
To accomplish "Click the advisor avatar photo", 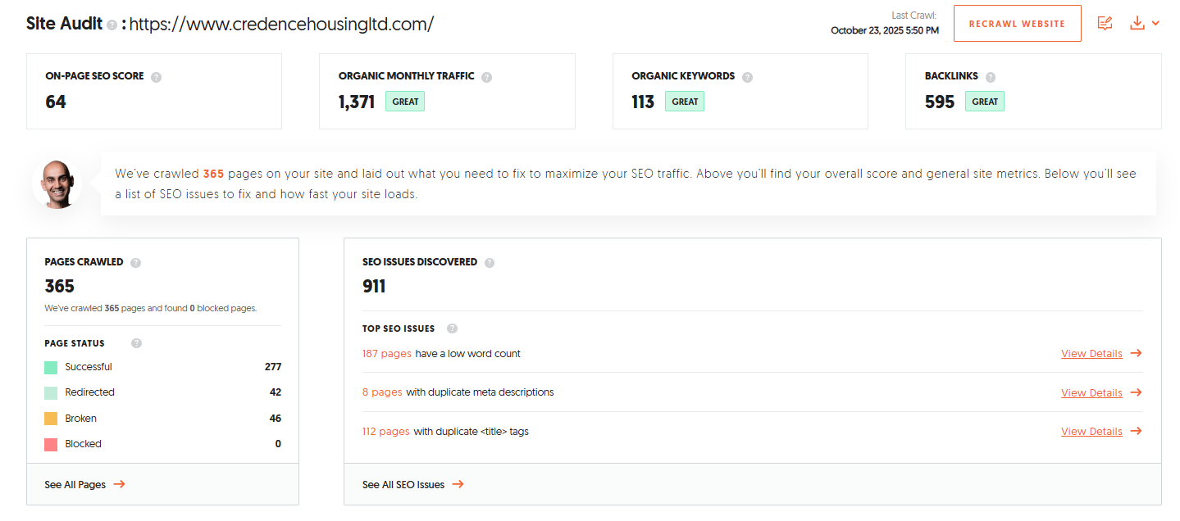I will tap(57, 183).
